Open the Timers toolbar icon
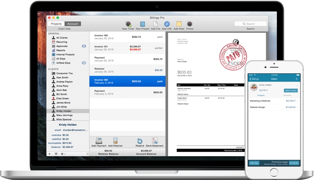 click(x=190, y=24)
